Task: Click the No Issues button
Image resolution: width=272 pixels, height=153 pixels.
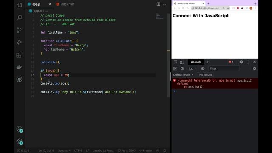Action: tap(206, 75)
